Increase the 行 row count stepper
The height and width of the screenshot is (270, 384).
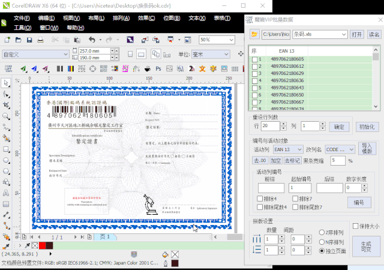pos(283,124)
